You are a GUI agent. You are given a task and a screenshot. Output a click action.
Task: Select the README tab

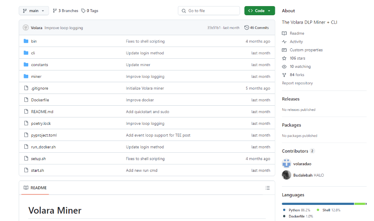tap(35, 188)
